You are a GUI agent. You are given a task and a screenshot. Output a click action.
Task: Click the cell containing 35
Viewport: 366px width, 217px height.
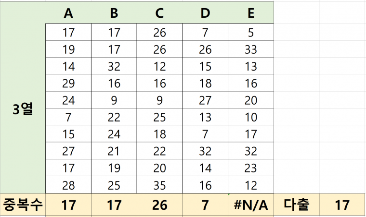click(x=159, y=185)
